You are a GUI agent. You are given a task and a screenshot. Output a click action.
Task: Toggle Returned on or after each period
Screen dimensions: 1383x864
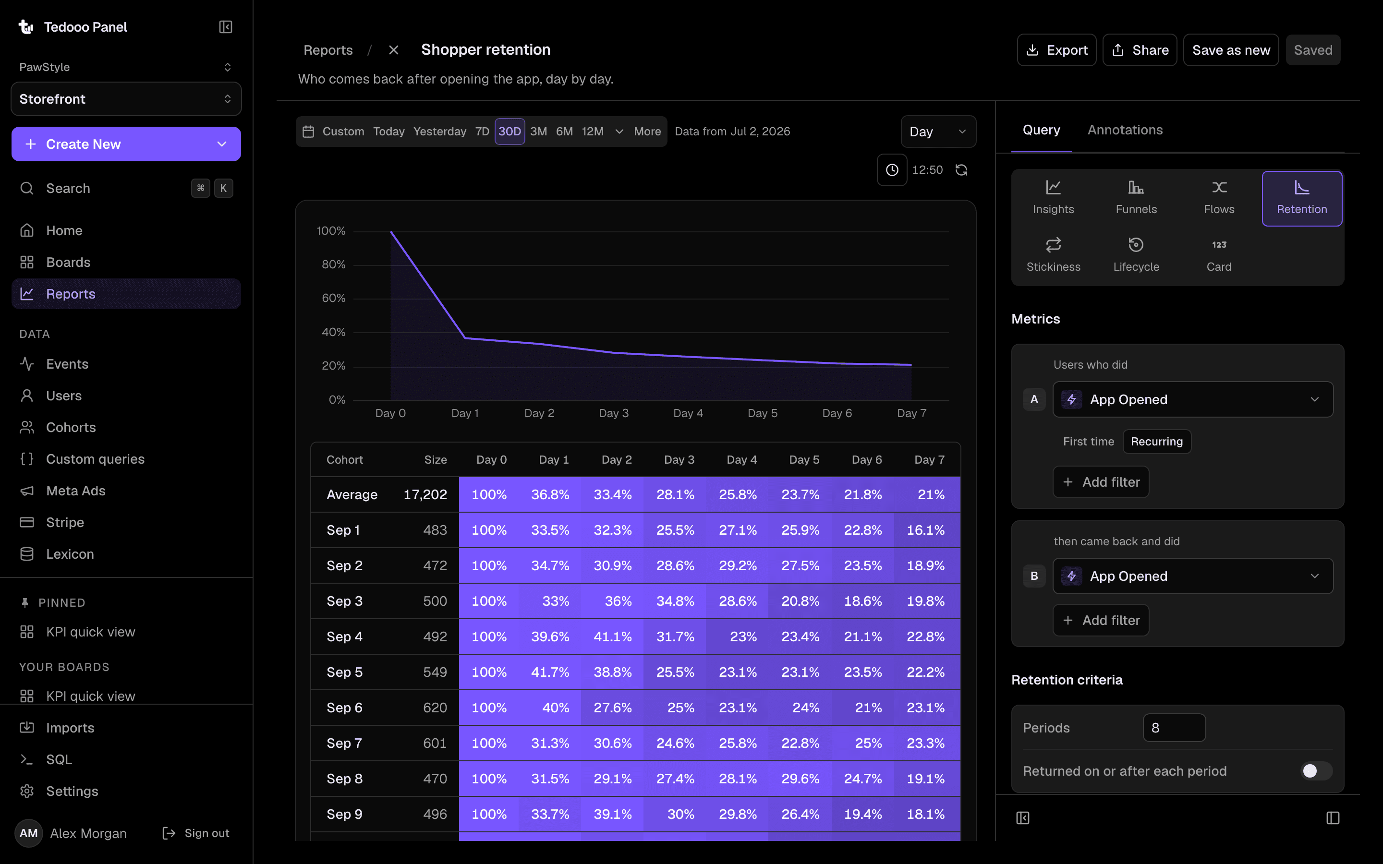coord(1316,771)
